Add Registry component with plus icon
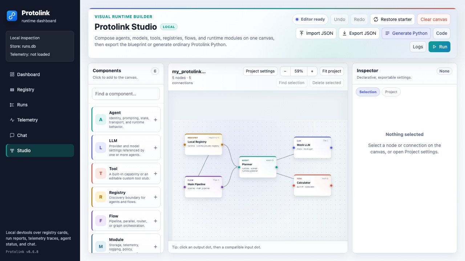 (155, 197)
